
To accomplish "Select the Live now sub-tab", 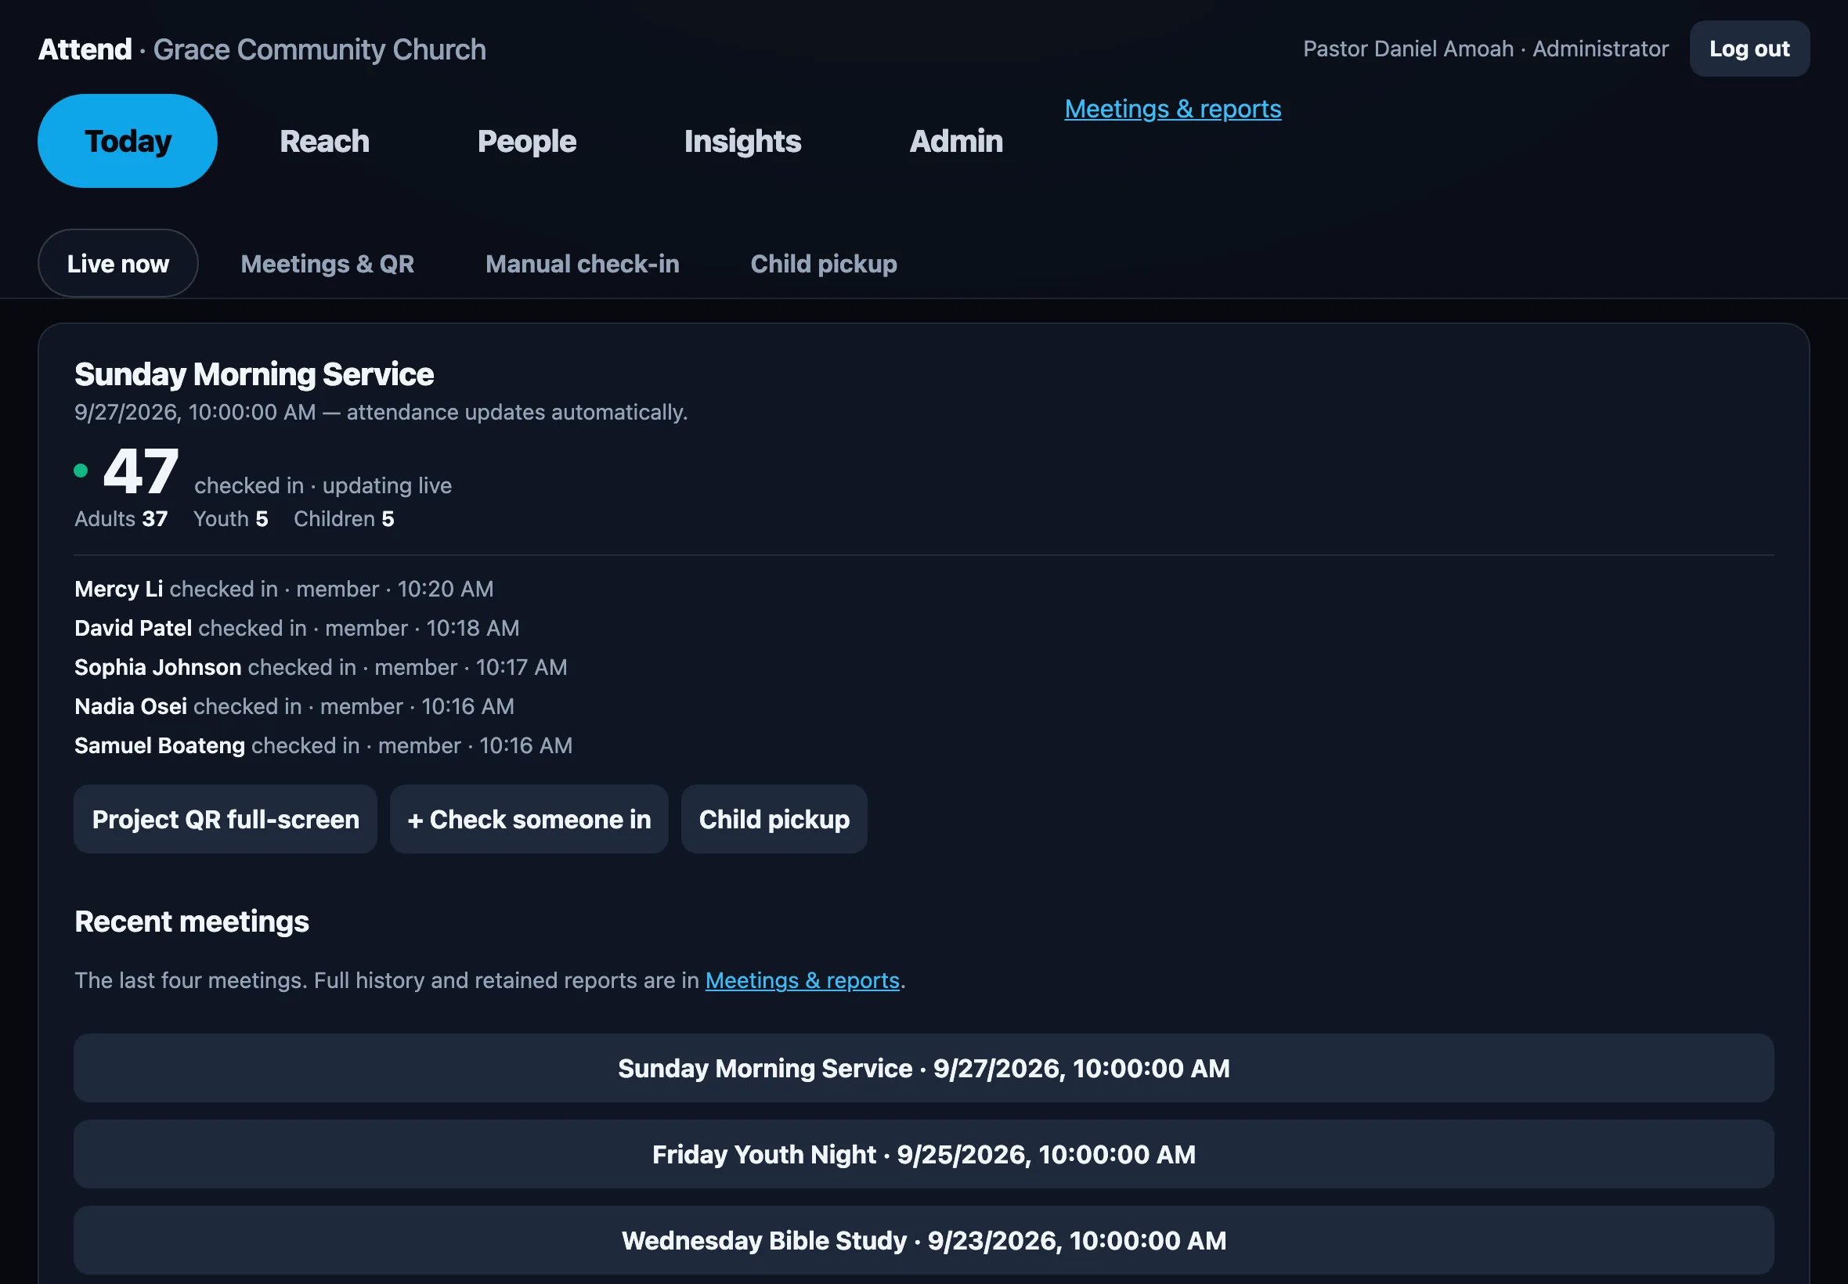I will coord(118,263).
